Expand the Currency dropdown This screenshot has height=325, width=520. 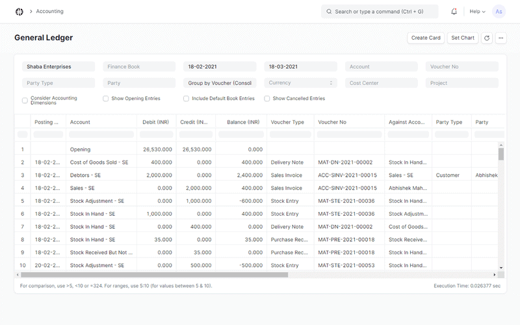pyautogui.click(x=300, y=83)
